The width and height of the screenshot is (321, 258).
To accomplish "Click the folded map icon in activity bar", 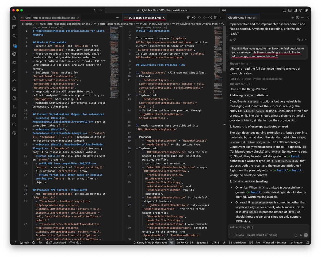I will tap(14, 63).
